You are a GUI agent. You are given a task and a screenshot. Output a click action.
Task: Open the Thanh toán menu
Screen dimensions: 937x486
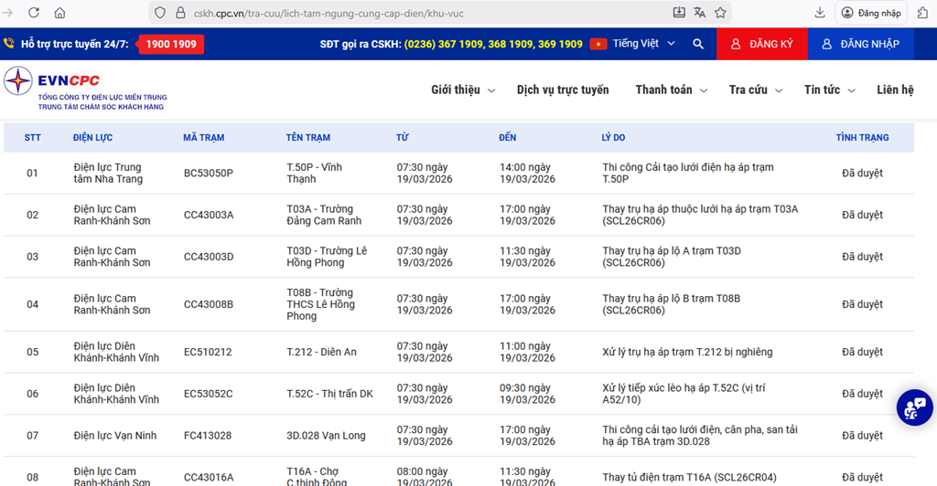click(x=671, y=90)
